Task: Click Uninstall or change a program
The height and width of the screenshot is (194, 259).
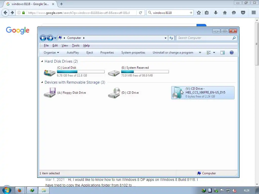Action: click(x=173, y=53)
